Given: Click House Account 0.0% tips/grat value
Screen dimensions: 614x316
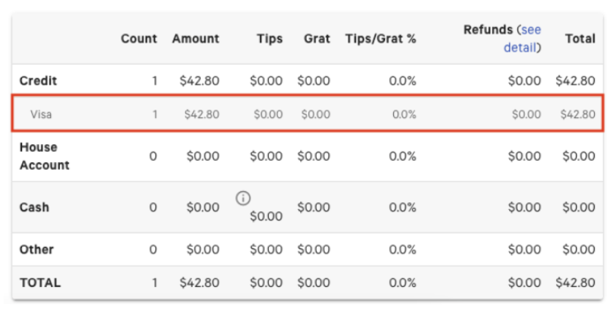Looking at the screenshot, I should [x=402, y=156].
